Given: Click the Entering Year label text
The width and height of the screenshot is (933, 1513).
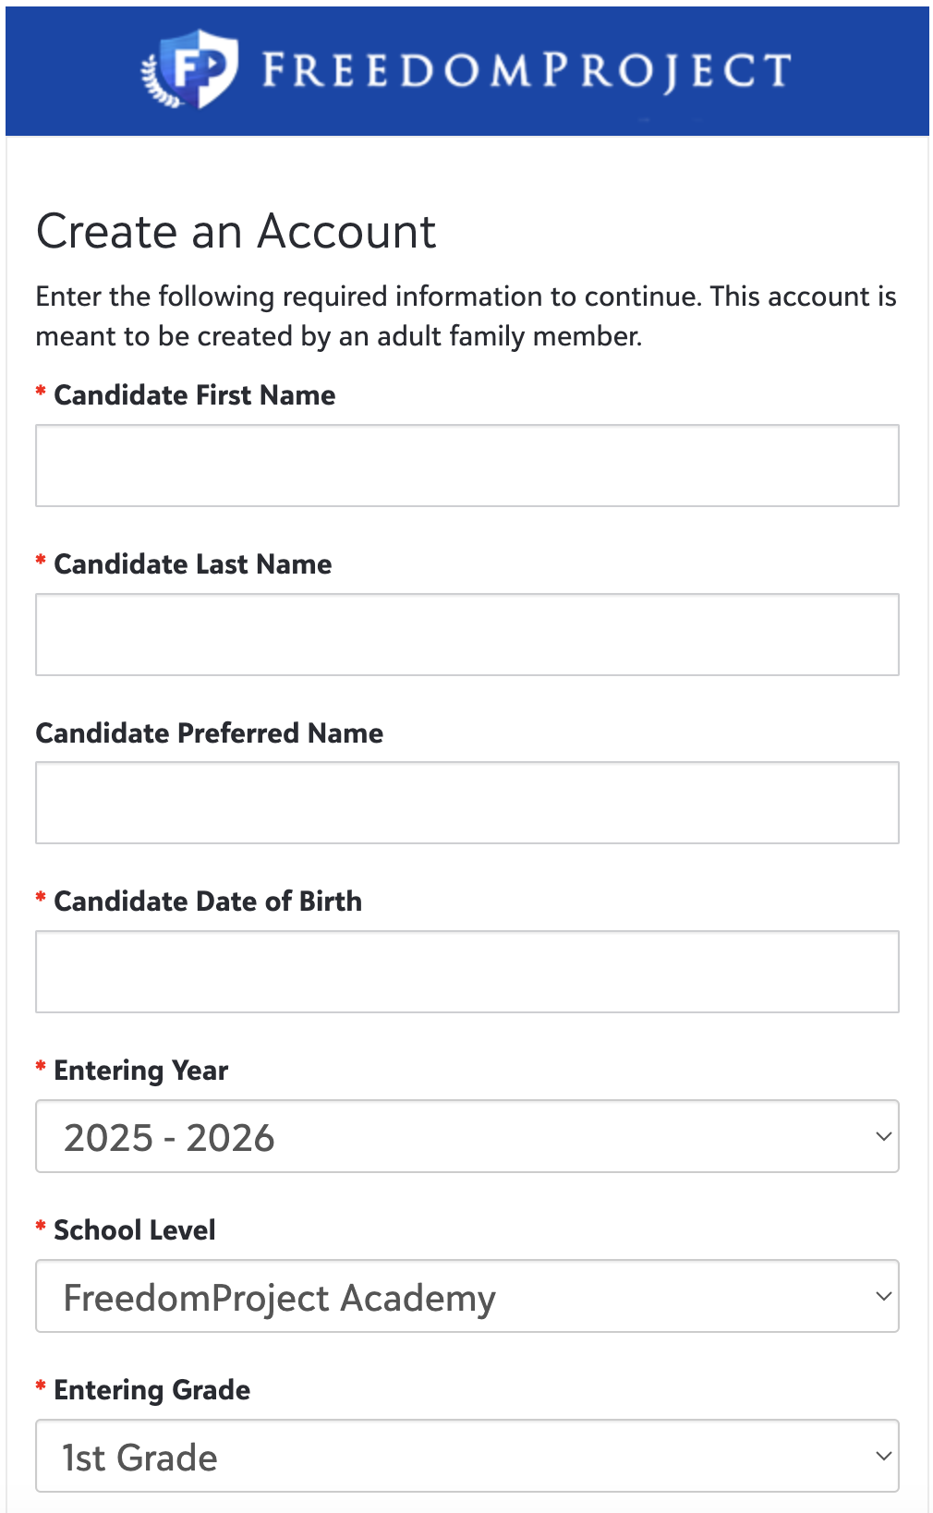Looking at the screenshot, I should coord(140,1071).
